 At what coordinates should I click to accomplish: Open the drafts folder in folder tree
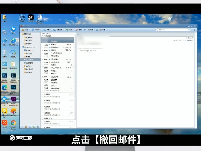coord(27,56)
